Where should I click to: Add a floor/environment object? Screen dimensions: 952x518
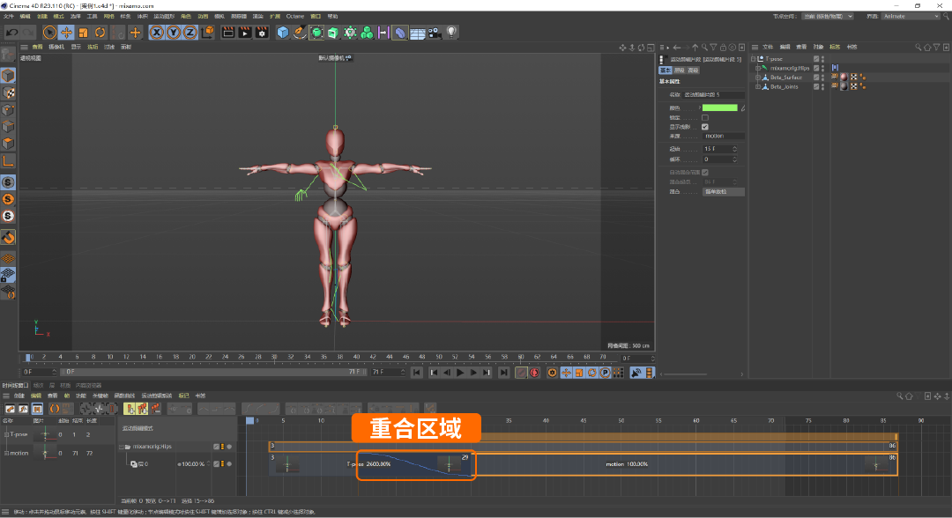[x=417, y=32]
